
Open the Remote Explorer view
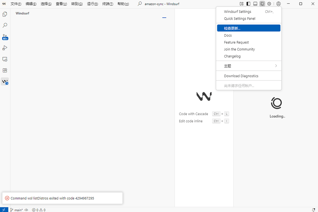(5, 59)
